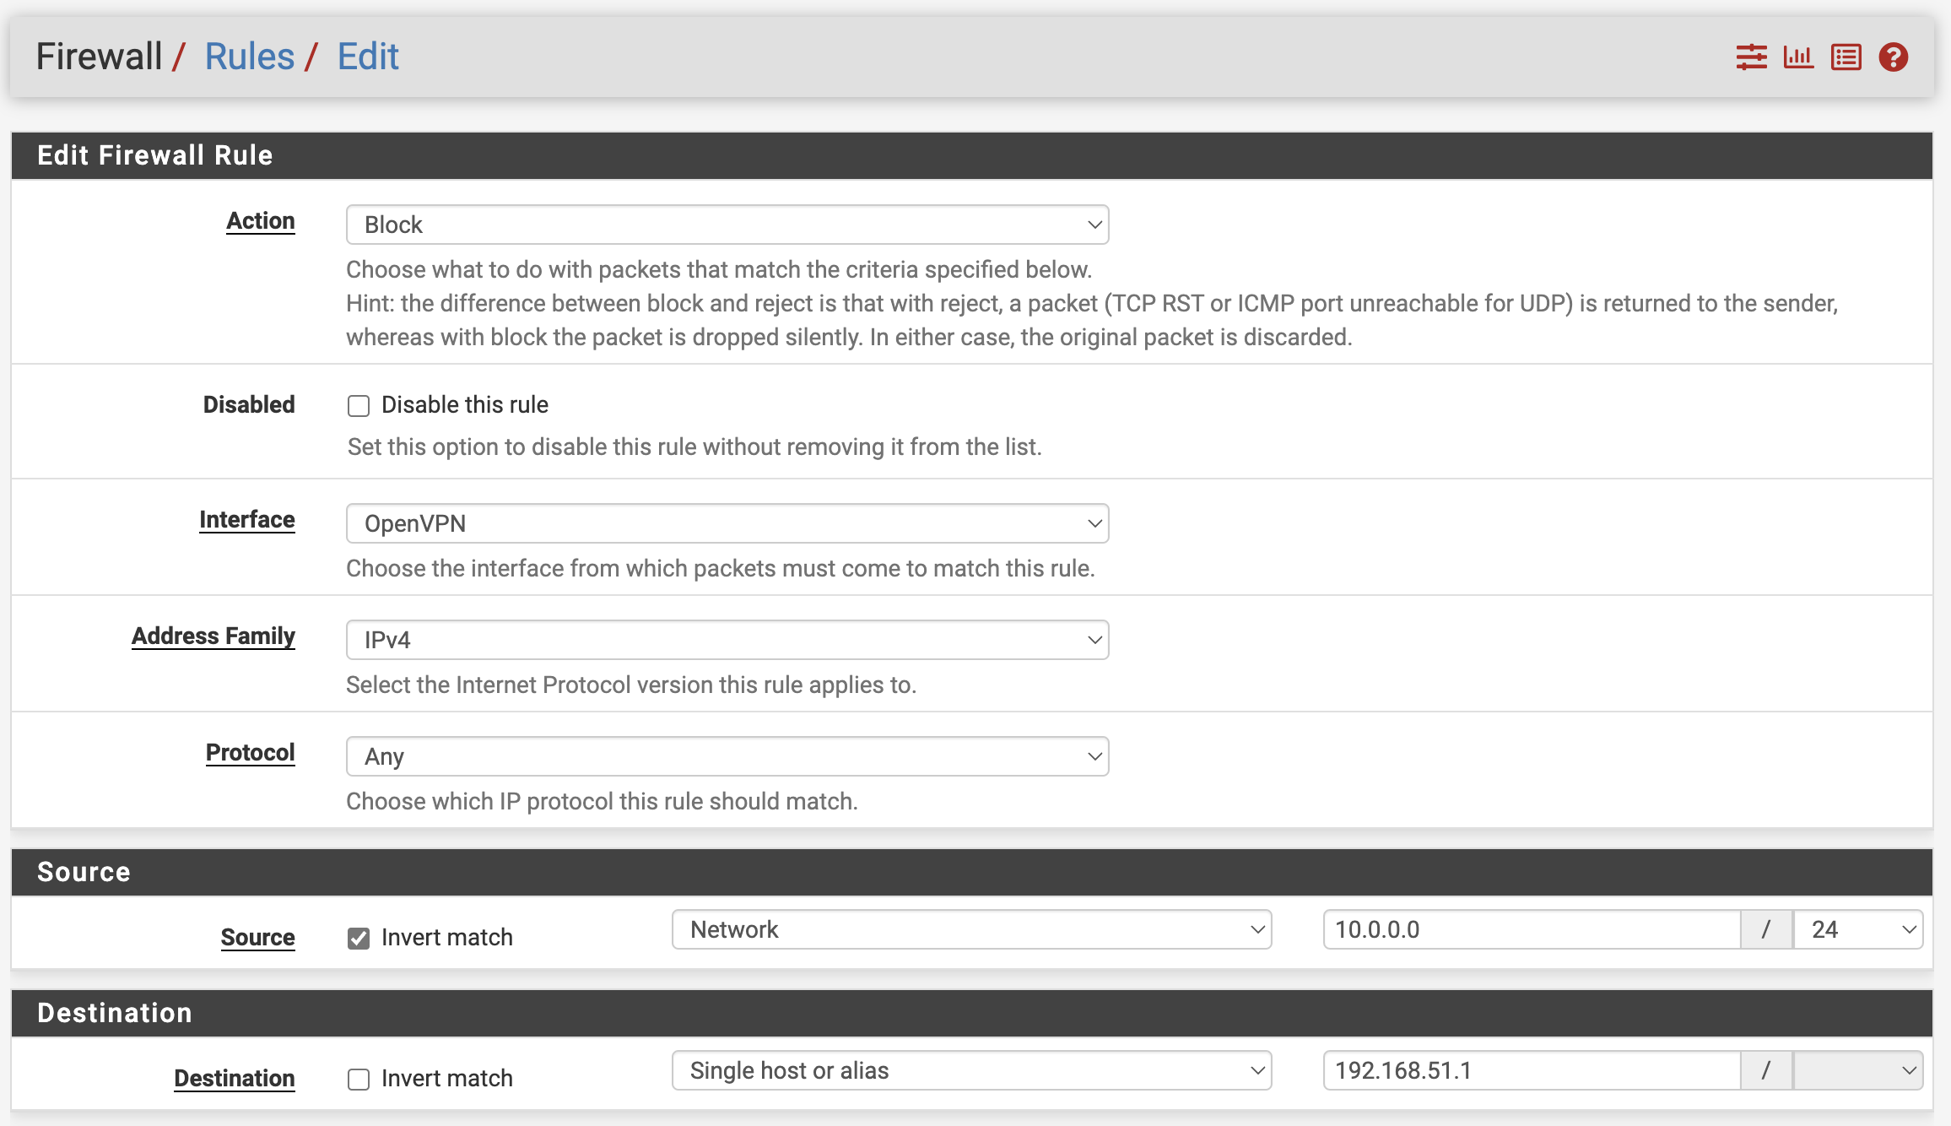Click the red help question mark icon

(1893, 57)
